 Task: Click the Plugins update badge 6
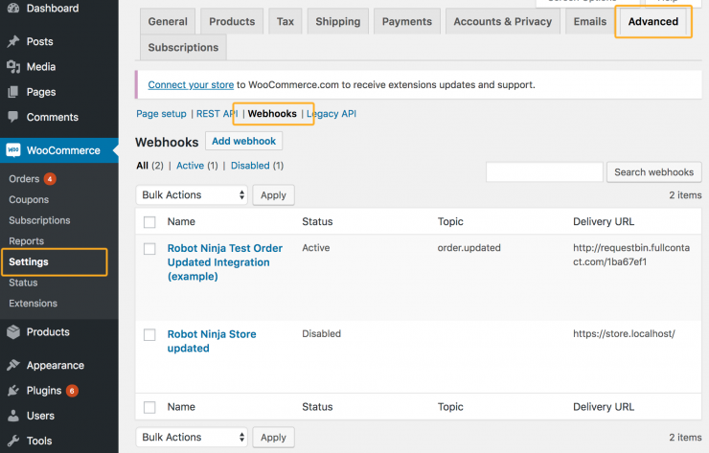72,390
